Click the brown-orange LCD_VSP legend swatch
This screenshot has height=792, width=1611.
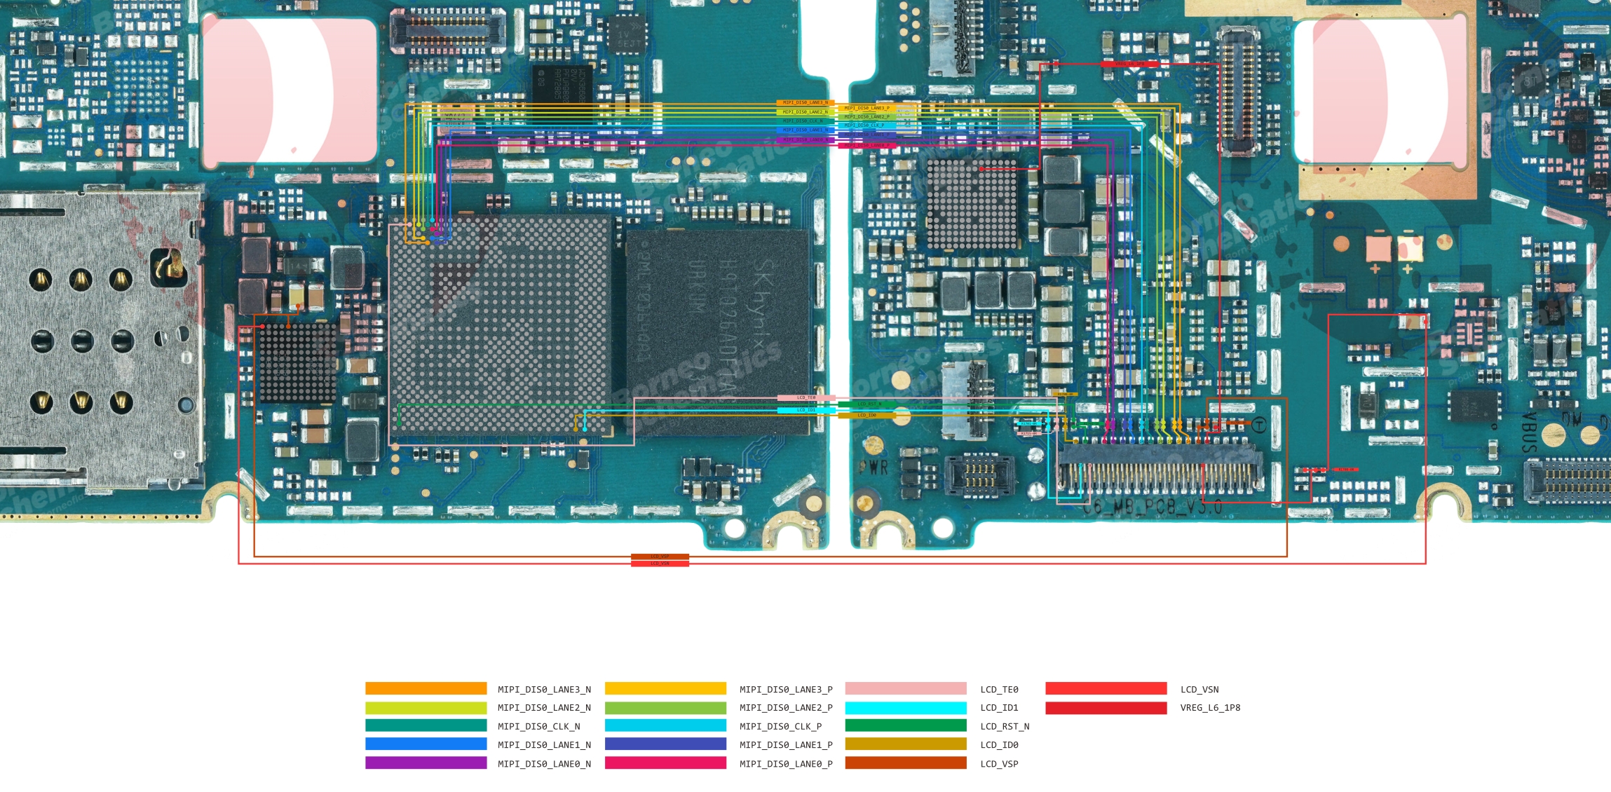[x=906, y=763]
